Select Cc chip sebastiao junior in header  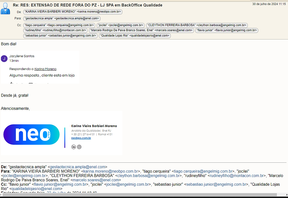click(61, 36)
